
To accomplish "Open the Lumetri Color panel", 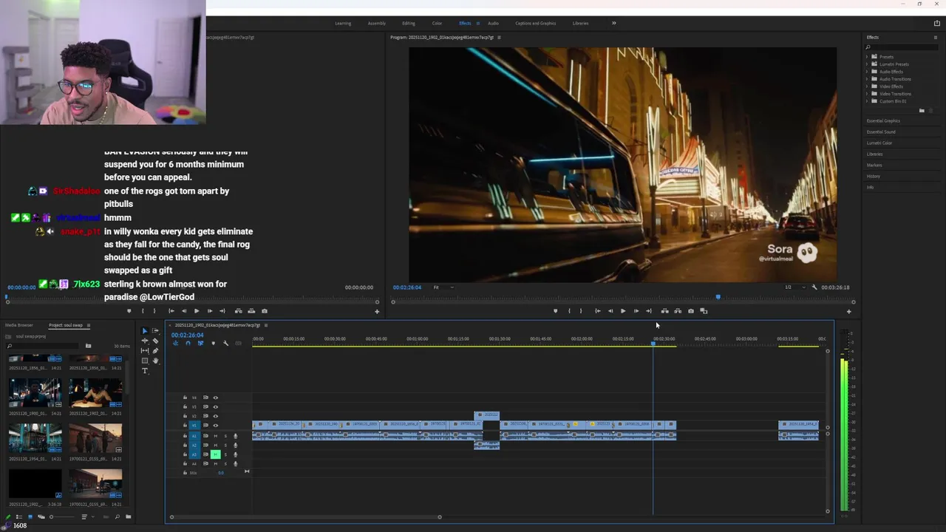I will (879, 143).
